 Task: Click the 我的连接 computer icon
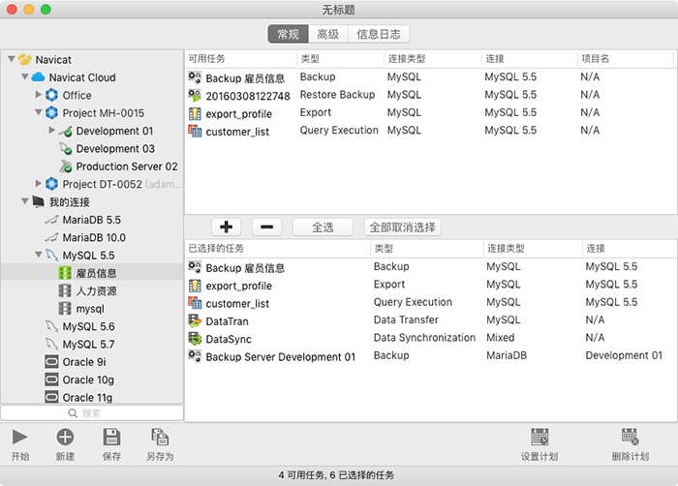point(38,201)
